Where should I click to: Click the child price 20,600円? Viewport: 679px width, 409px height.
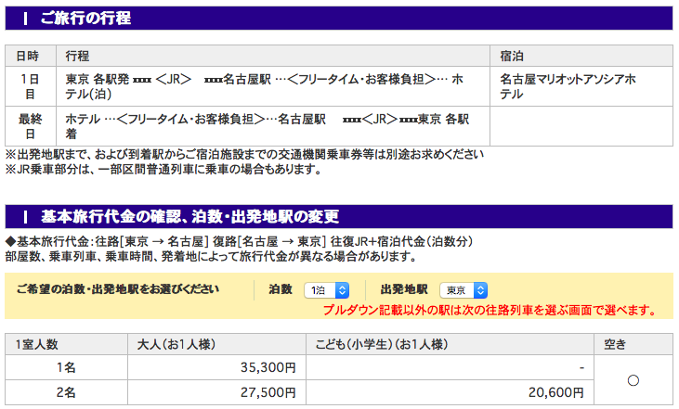[556, 392]
